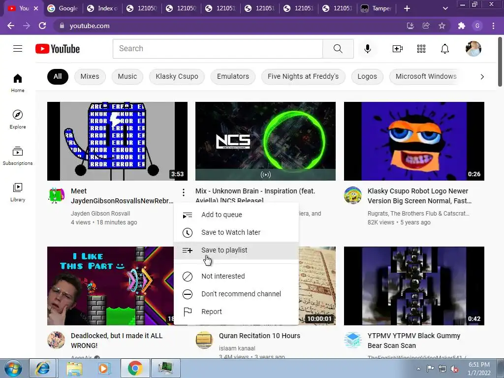Click Klasky Csupo video channel avatar

point(352,195)
